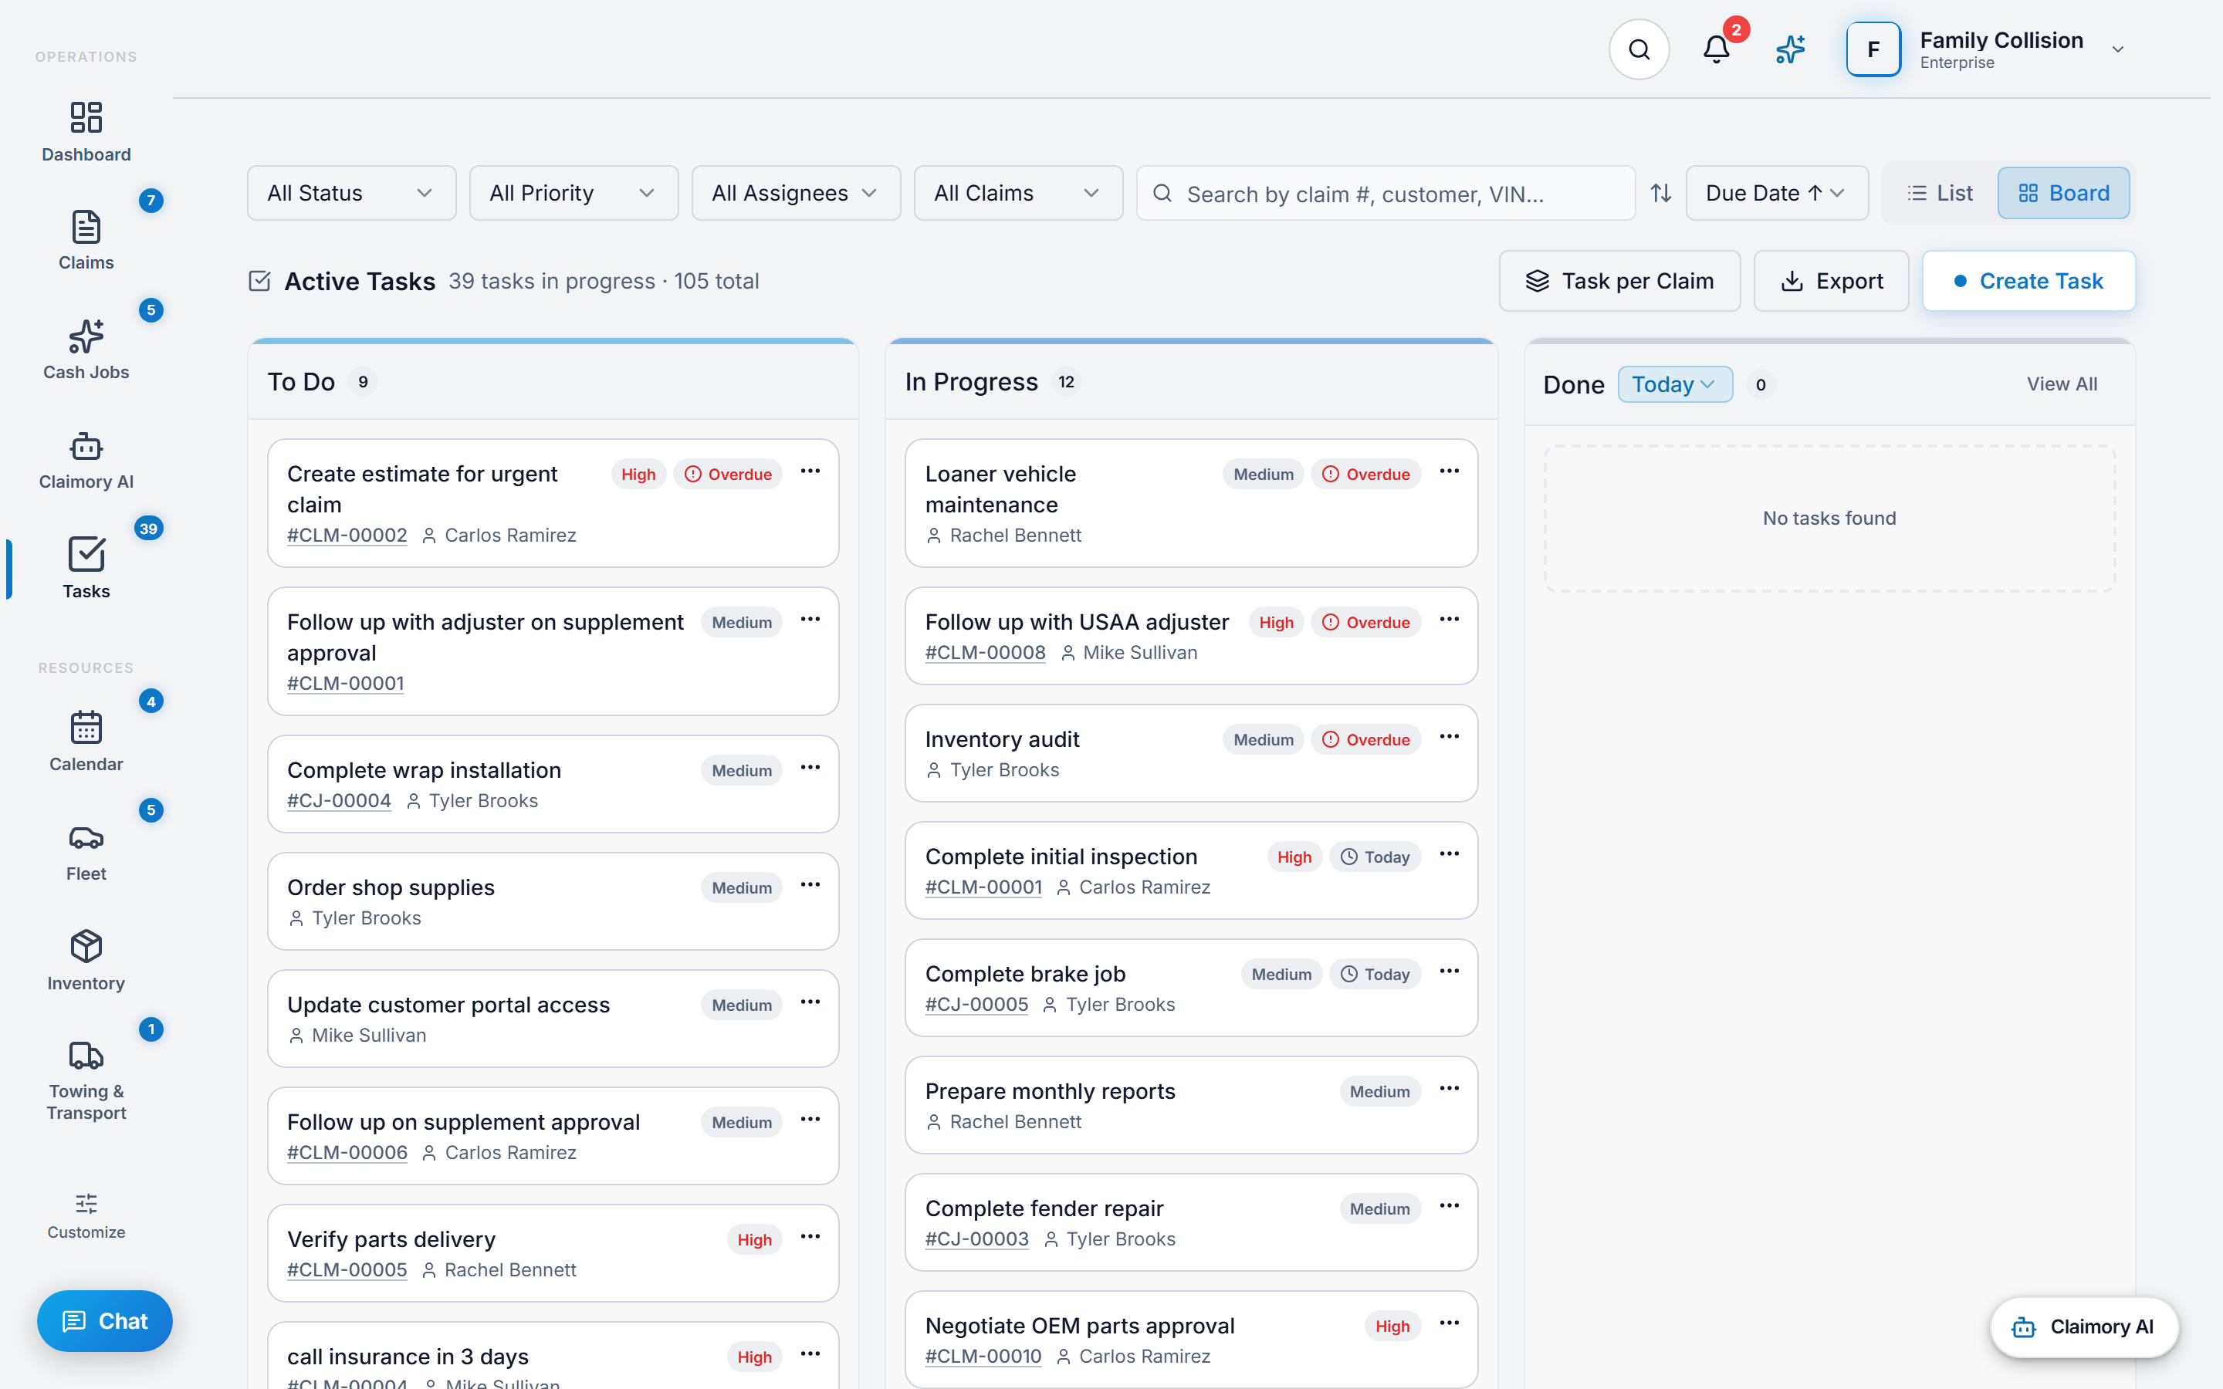2223x1389 pixels.
Task: Open the Chat button
Action: point(105,1321)
